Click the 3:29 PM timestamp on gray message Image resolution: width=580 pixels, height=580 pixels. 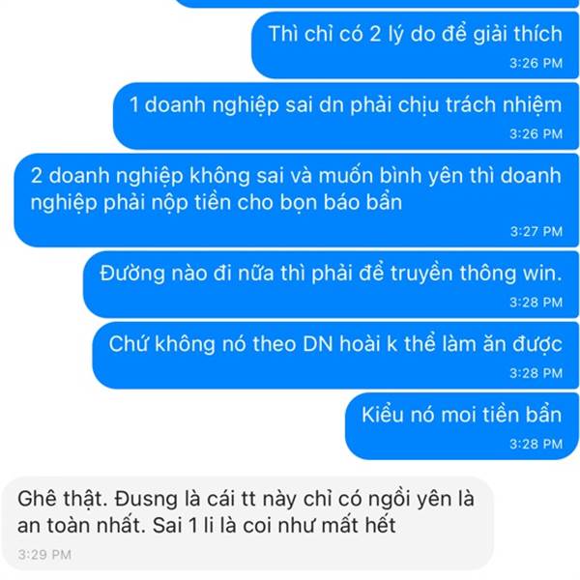tap(44, 555)
